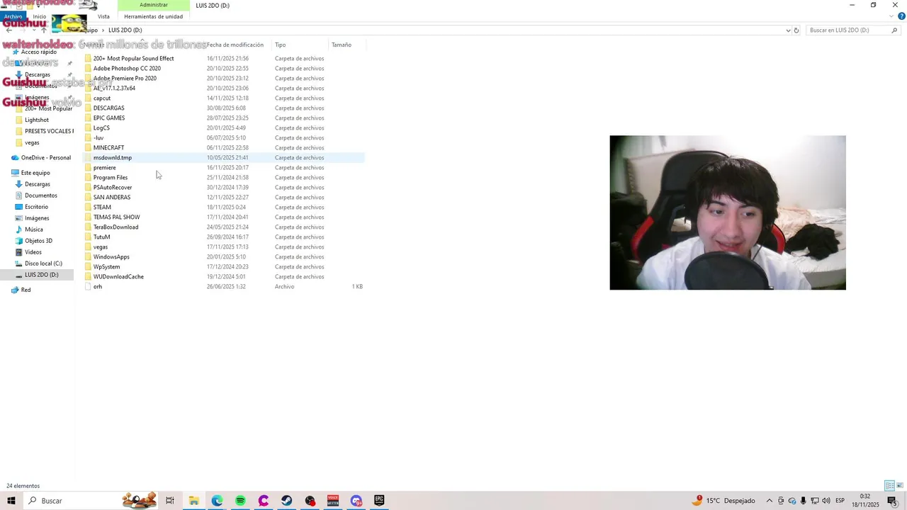Open the 15°C Despejado weather widget

pyautogui.click(x=723, y=501)
